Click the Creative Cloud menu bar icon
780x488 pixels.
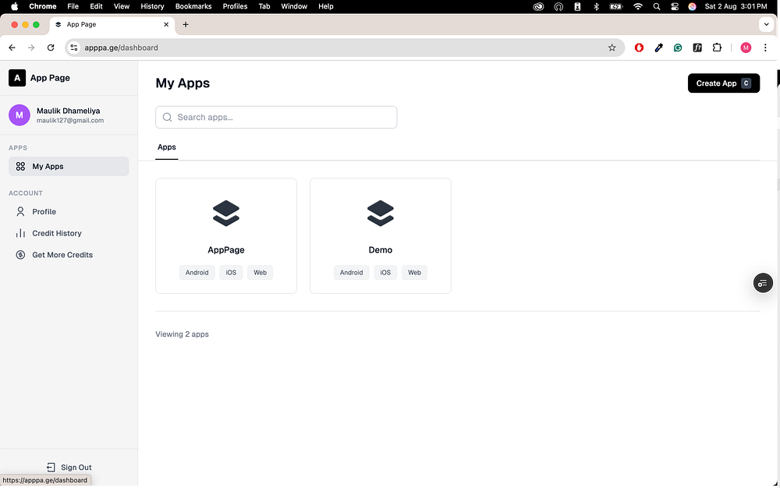click(x=538, y=6)
